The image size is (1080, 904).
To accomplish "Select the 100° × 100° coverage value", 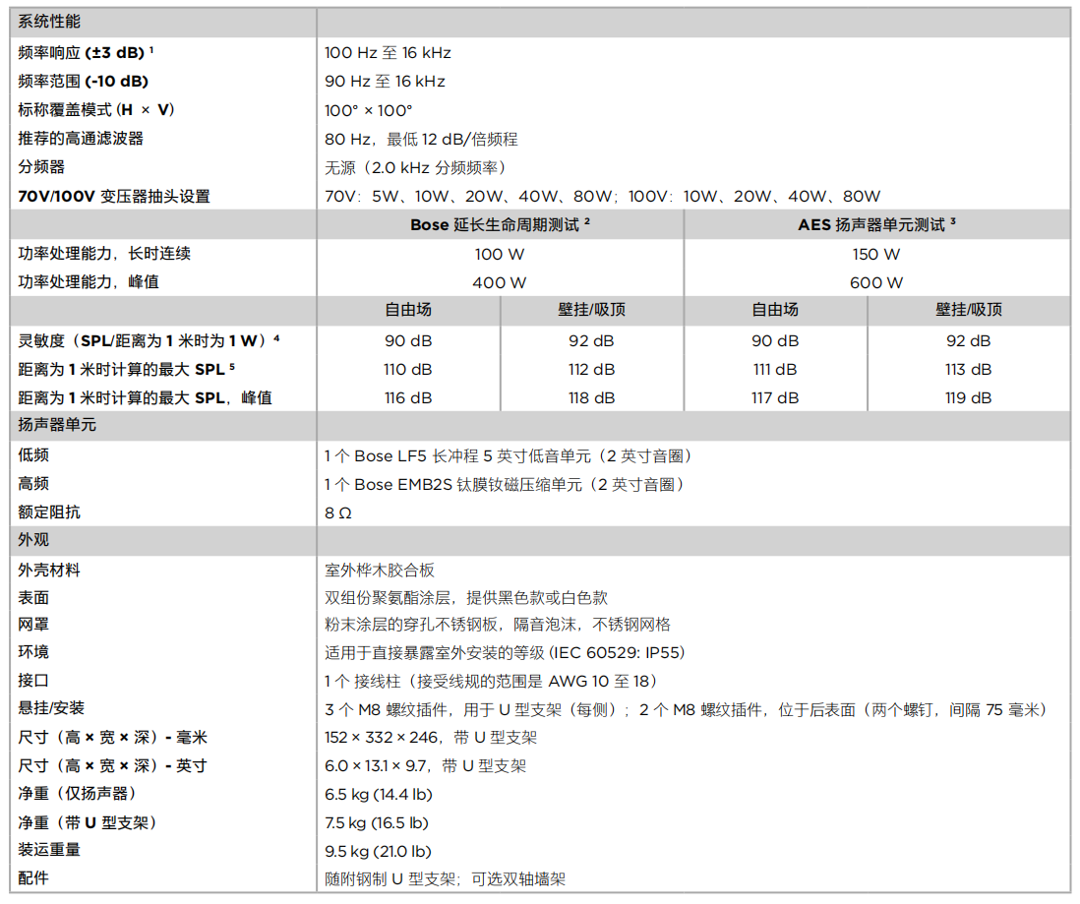I will (369, 110).
